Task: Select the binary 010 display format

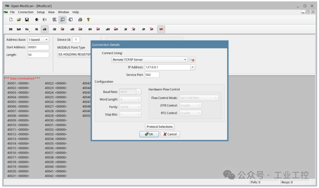Action: [11, 29]
